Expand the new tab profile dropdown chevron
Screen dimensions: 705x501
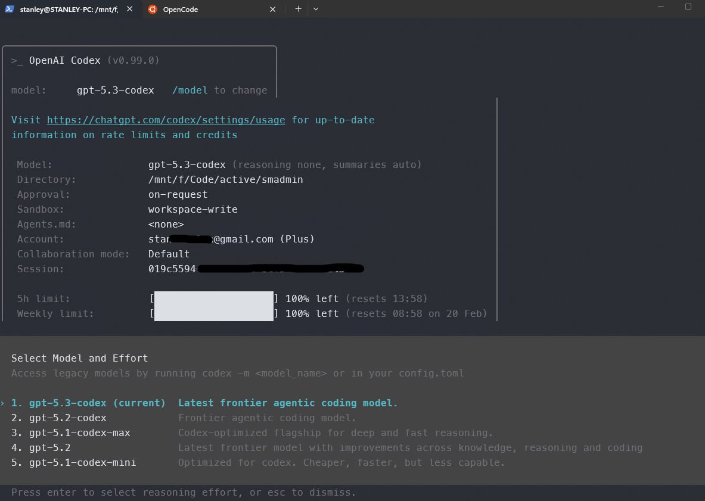coord(316,9)
